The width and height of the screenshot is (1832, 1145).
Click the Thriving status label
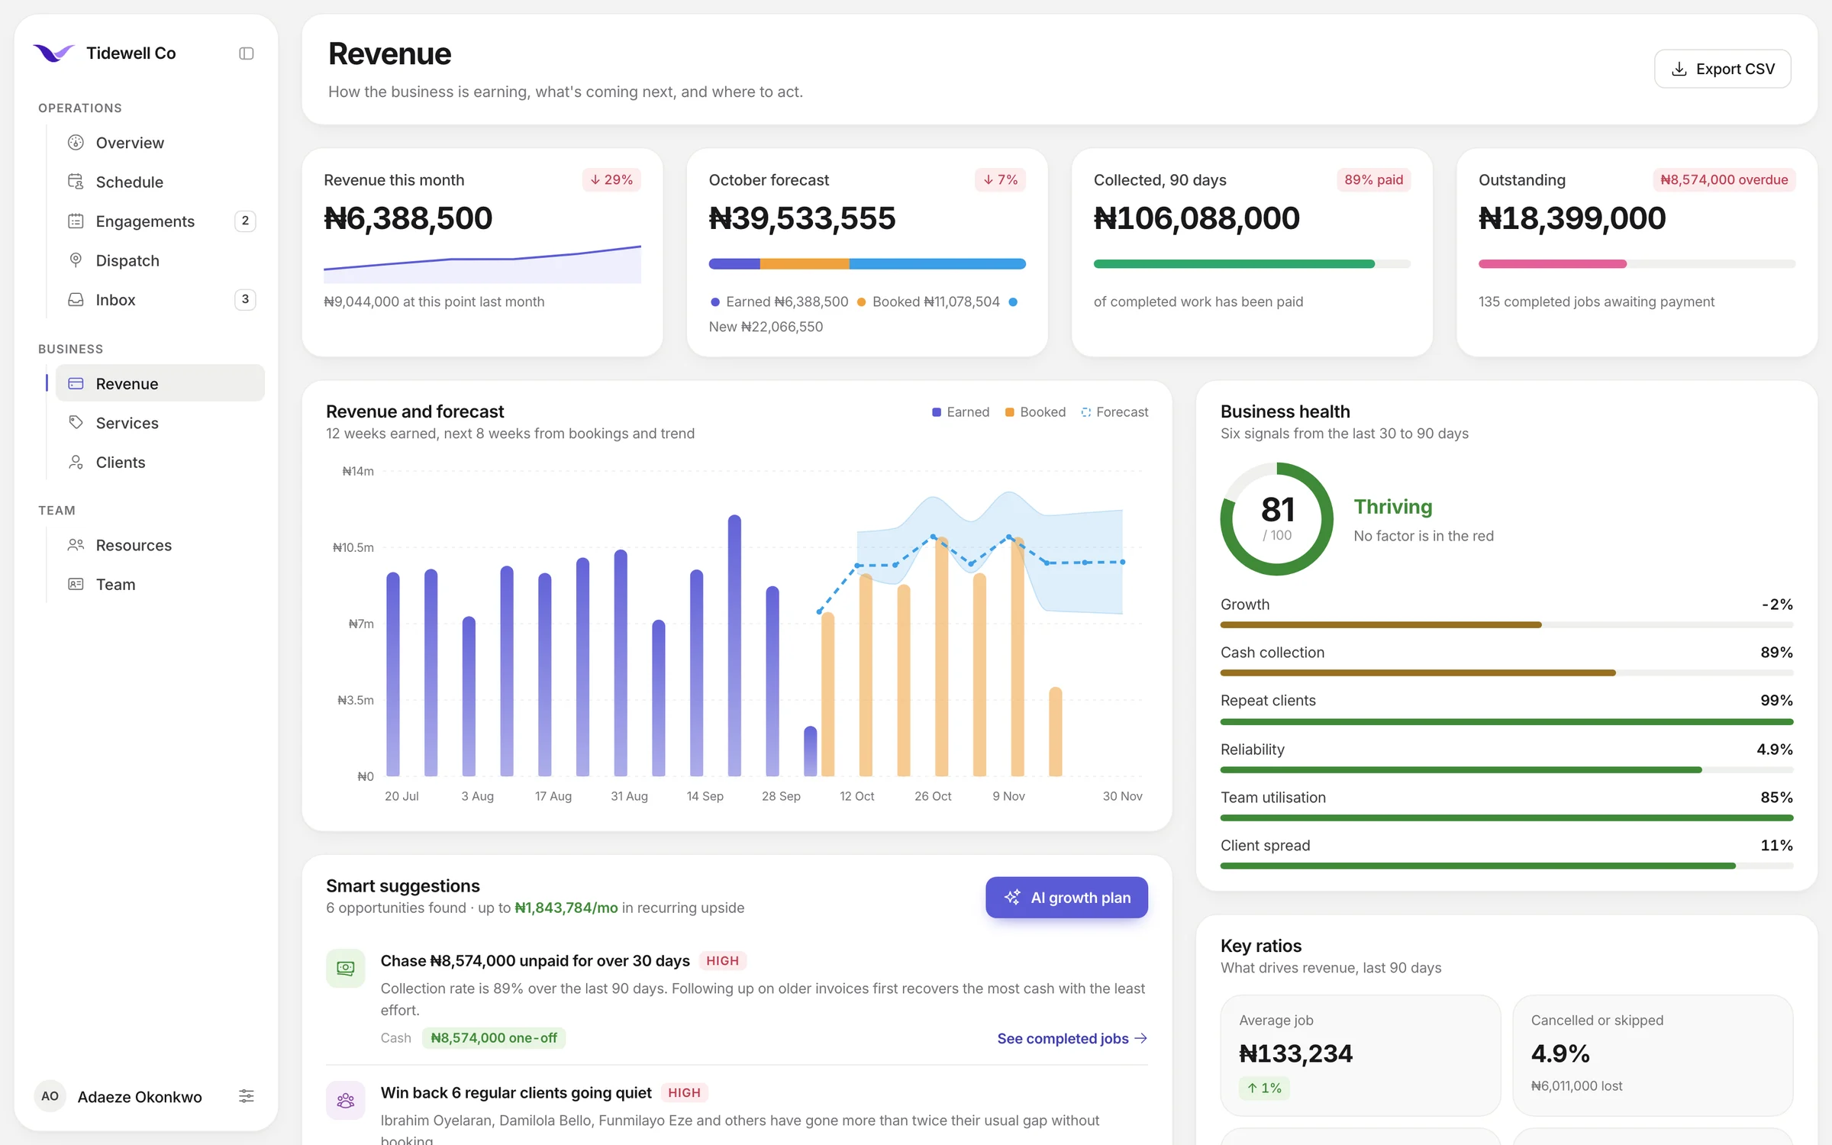[x=1393, y=507]
